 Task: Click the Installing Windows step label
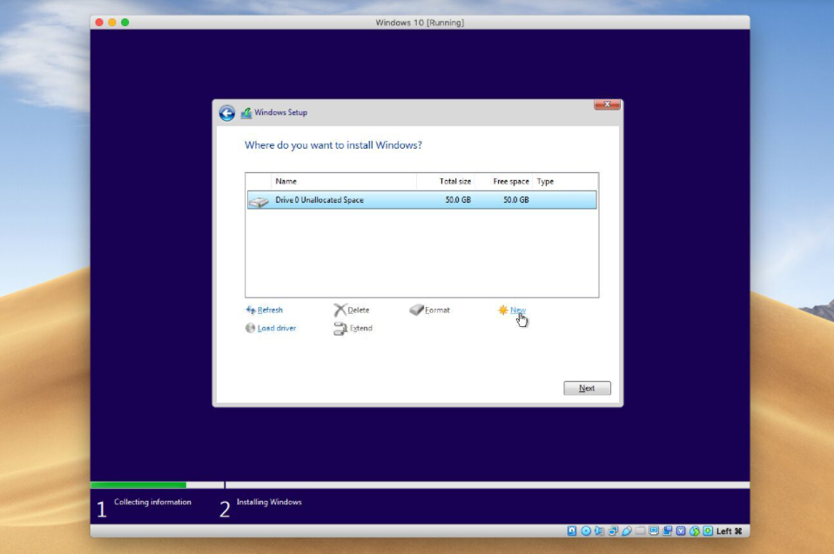269,502
